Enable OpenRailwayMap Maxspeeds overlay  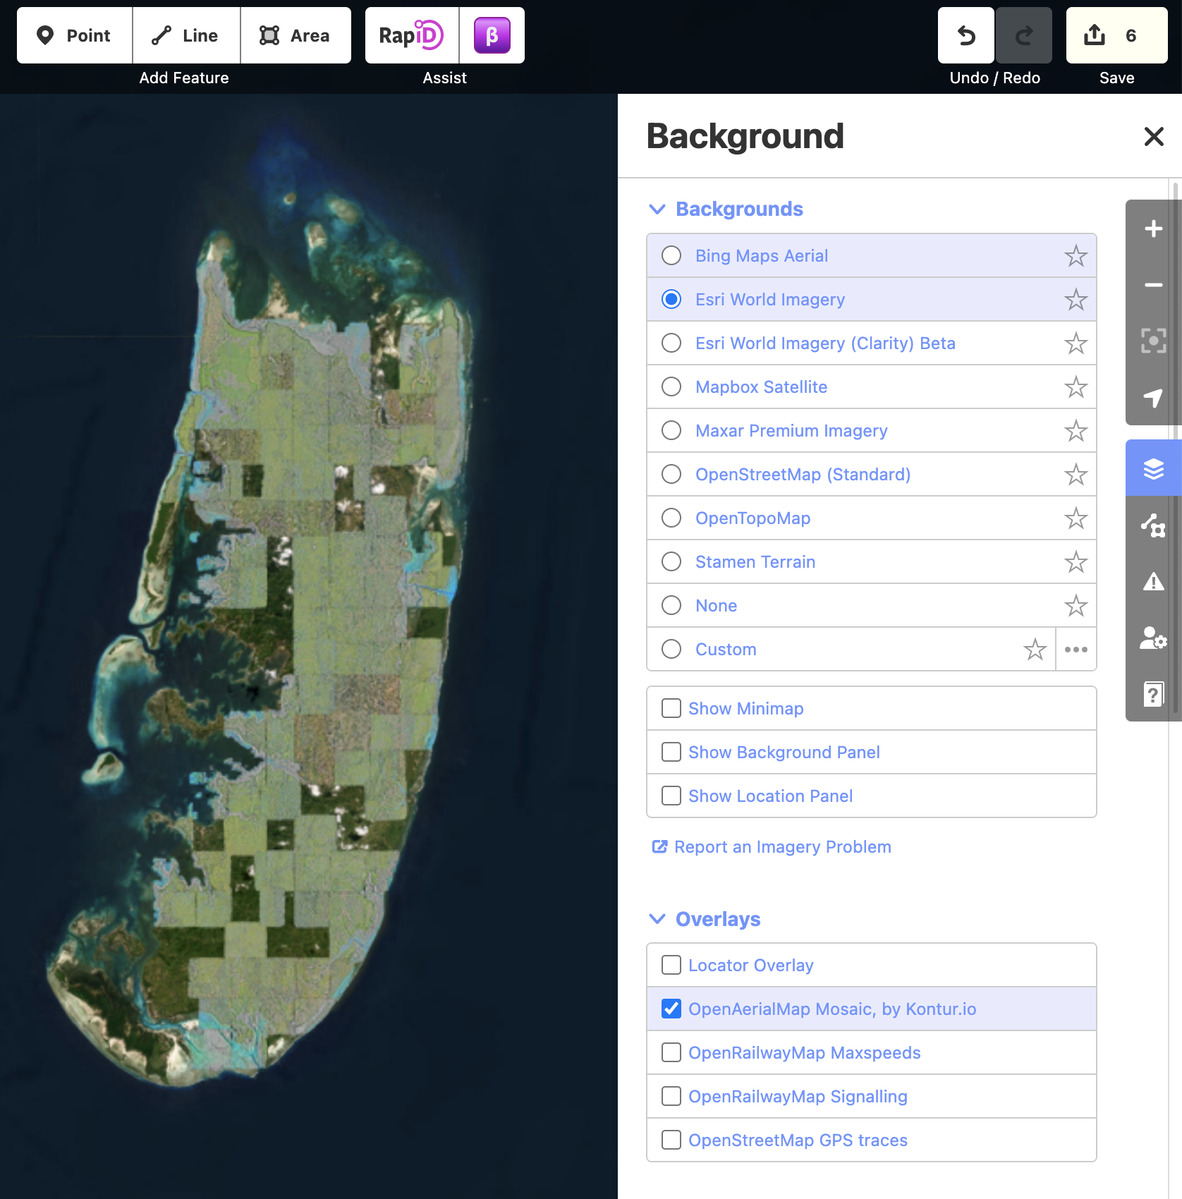tap(671, 1052)
